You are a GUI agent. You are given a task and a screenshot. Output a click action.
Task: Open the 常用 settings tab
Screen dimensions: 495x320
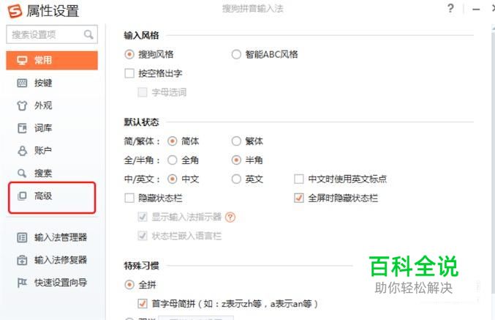[52, 60]
